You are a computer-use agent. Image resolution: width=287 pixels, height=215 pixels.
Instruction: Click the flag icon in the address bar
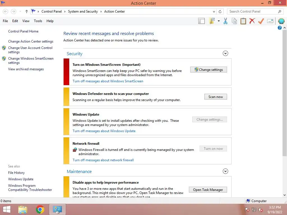click(33, 11)
